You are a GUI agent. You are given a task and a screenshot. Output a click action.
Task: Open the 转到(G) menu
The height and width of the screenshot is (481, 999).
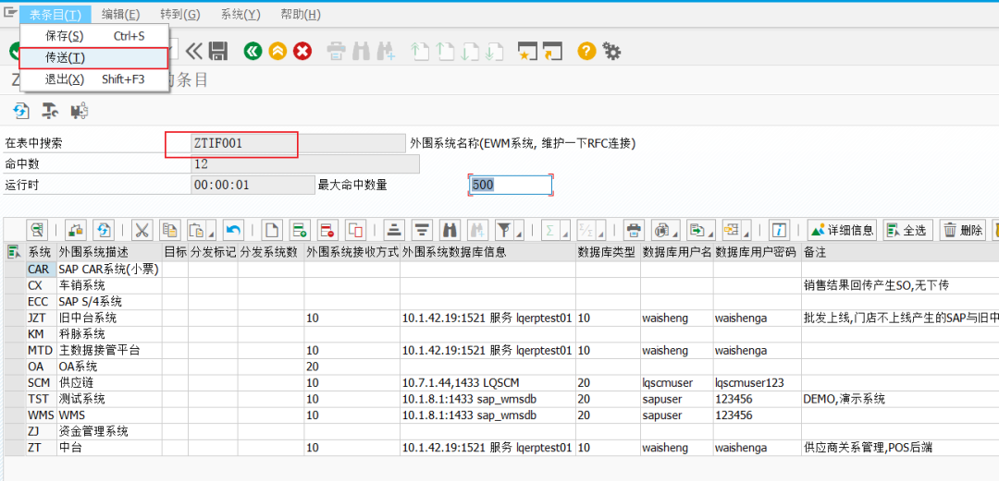pos(180,15)
